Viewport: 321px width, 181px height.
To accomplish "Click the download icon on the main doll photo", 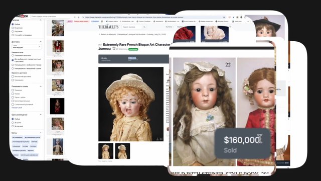I will point(157,139).
